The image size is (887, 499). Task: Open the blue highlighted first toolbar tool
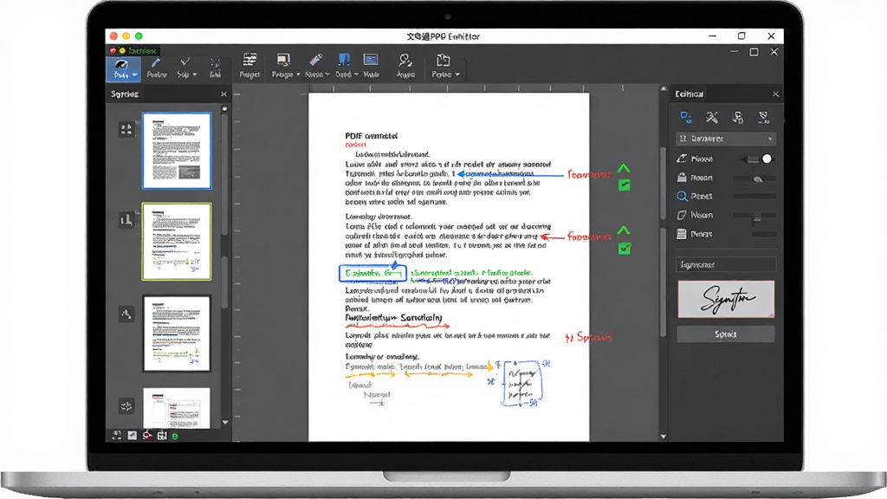[x=123, y=68]
